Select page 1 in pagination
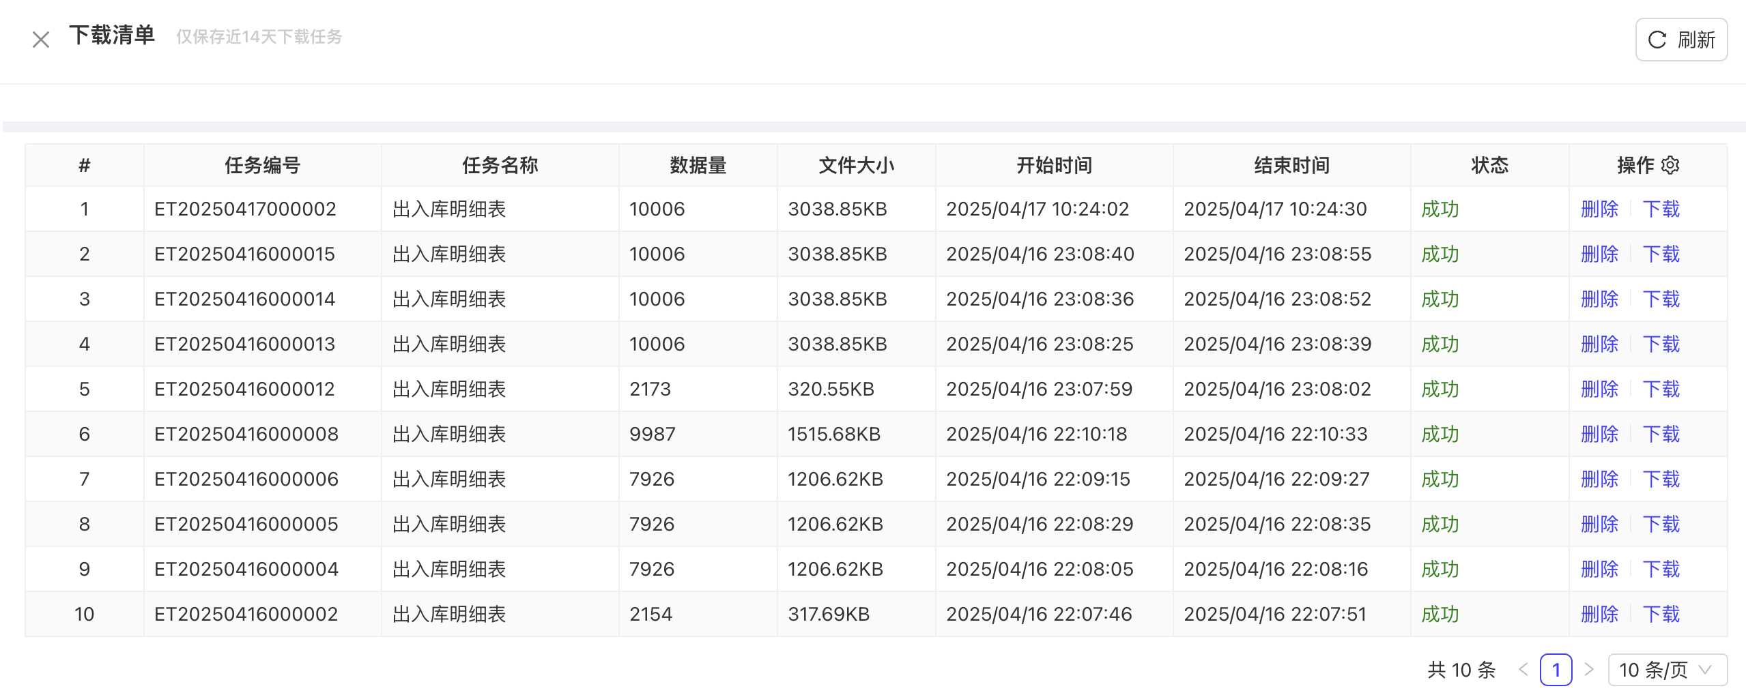This screenshot has height=693, width=1746. pyautogui.click(x=1556, y=670)
